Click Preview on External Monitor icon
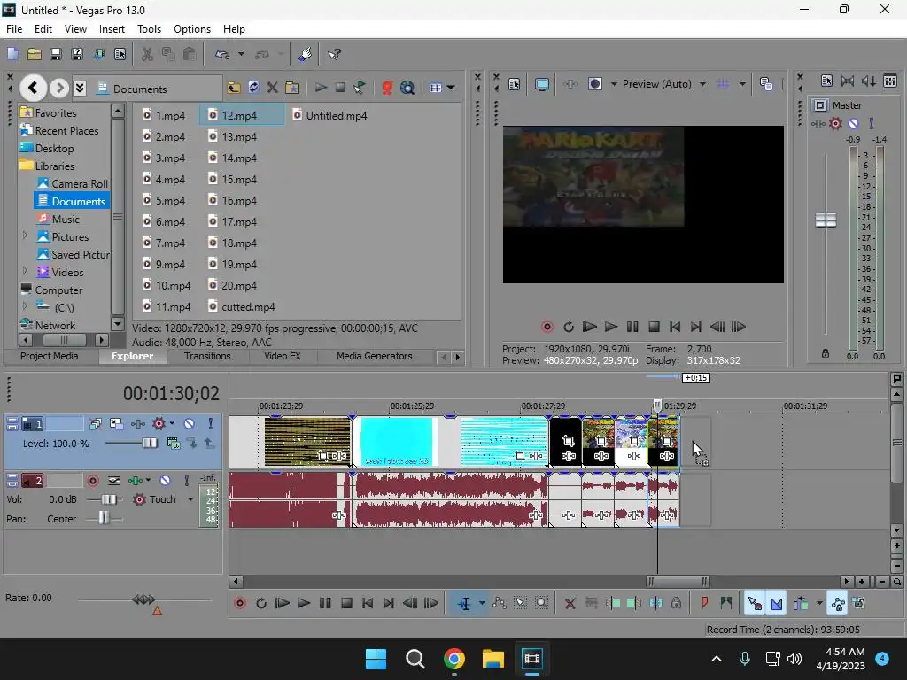 542,84
